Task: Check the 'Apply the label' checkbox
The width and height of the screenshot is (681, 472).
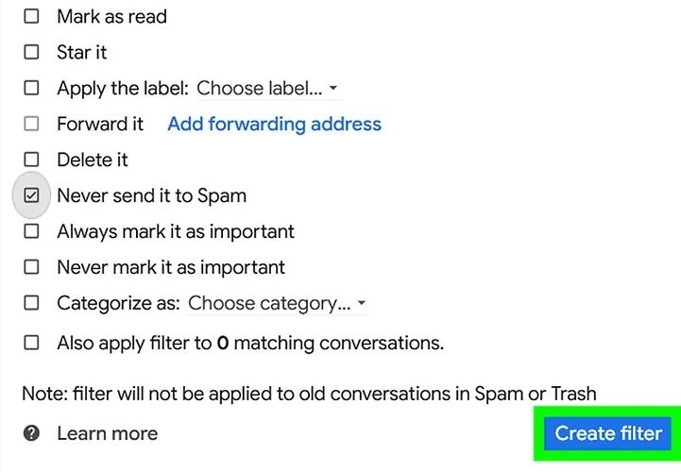Action: pos(31,88)
